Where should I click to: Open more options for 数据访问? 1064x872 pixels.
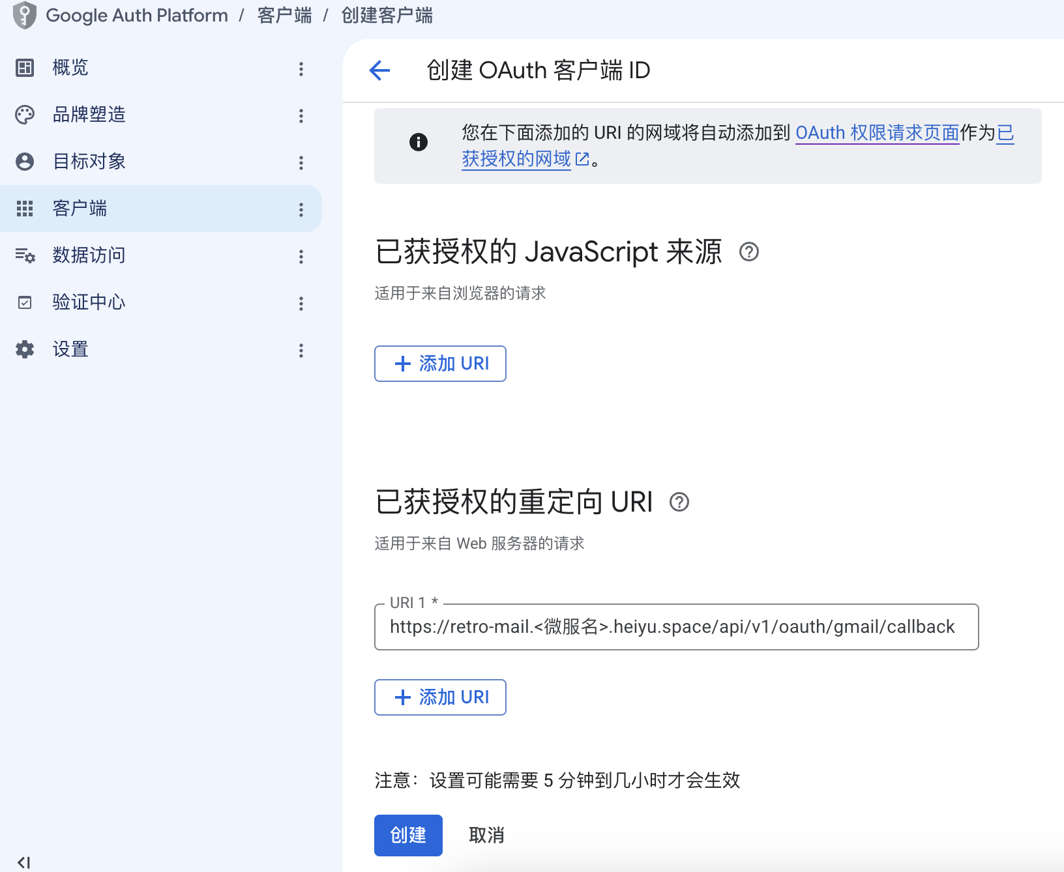(x=301, y=257)
